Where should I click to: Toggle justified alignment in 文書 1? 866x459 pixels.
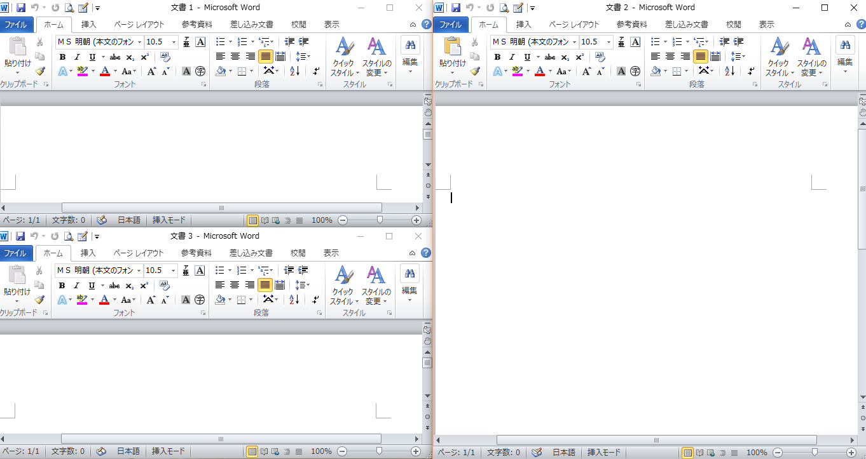click(x=266, y=57)
